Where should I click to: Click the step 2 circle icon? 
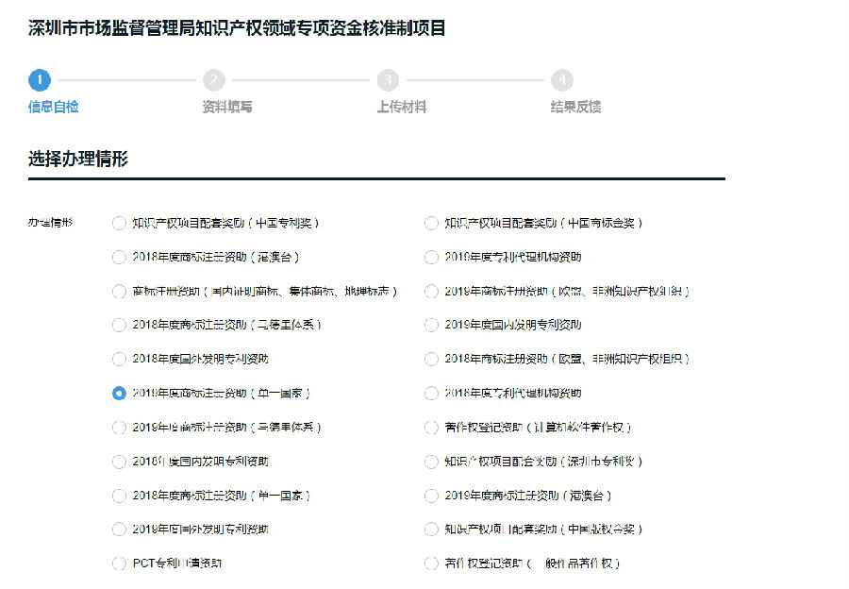214,80
